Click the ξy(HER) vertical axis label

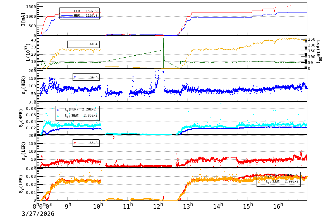(x=21, y=118)
